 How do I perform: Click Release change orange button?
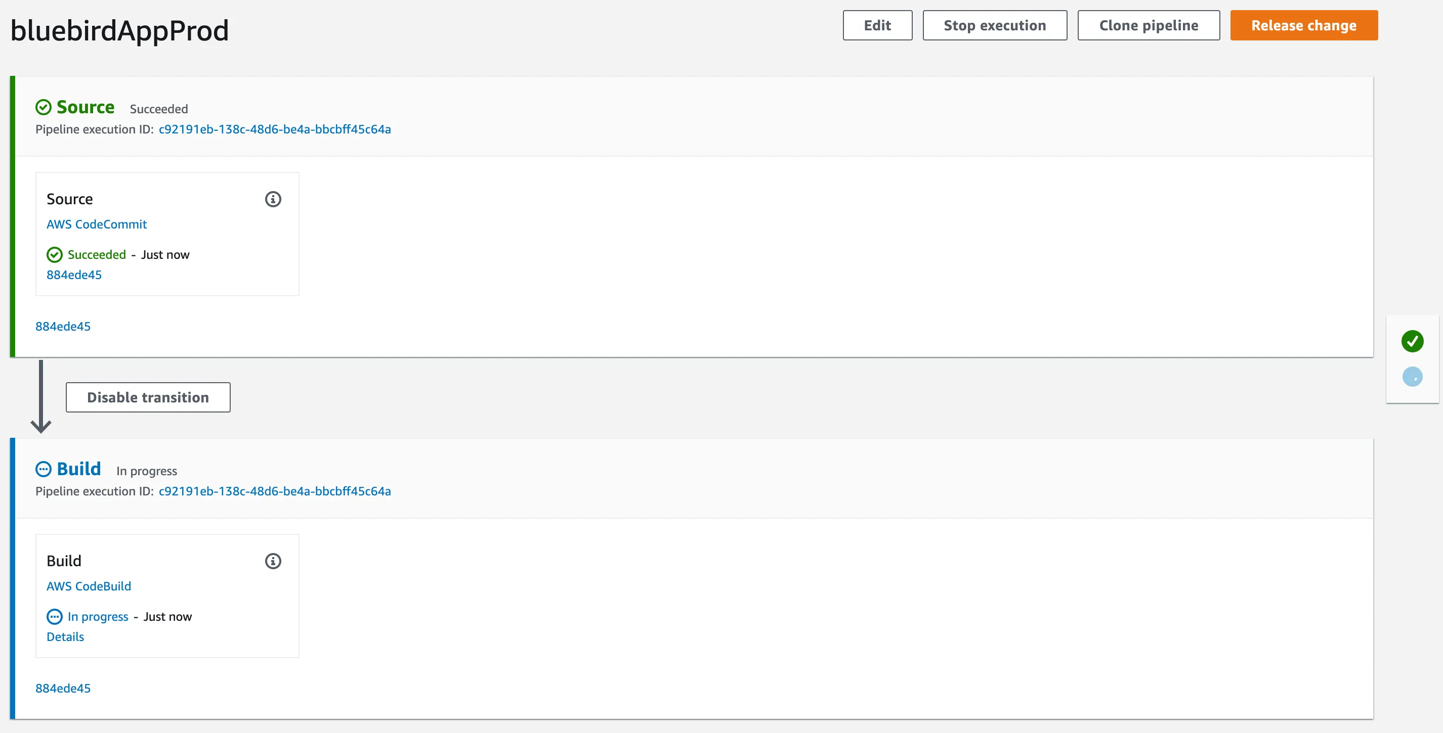point(1304,25)
